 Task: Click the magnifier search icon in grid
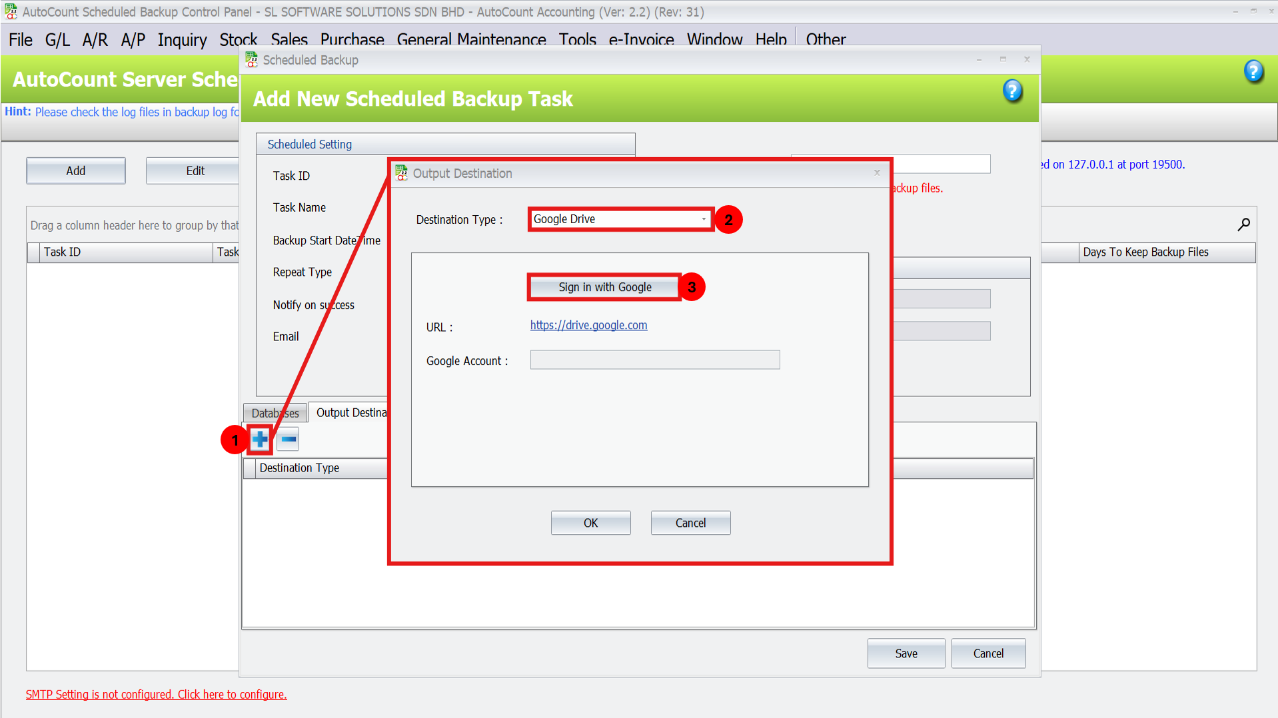point(1243,225)
